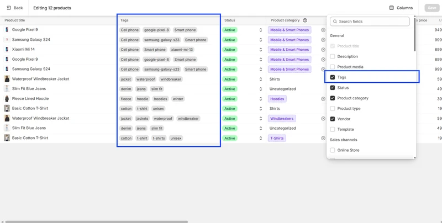Viewport: 442px width, 223px height.
Task: Uncheck the Tags column checkbox
Action: pyautogui.click(x=333, y=77)
